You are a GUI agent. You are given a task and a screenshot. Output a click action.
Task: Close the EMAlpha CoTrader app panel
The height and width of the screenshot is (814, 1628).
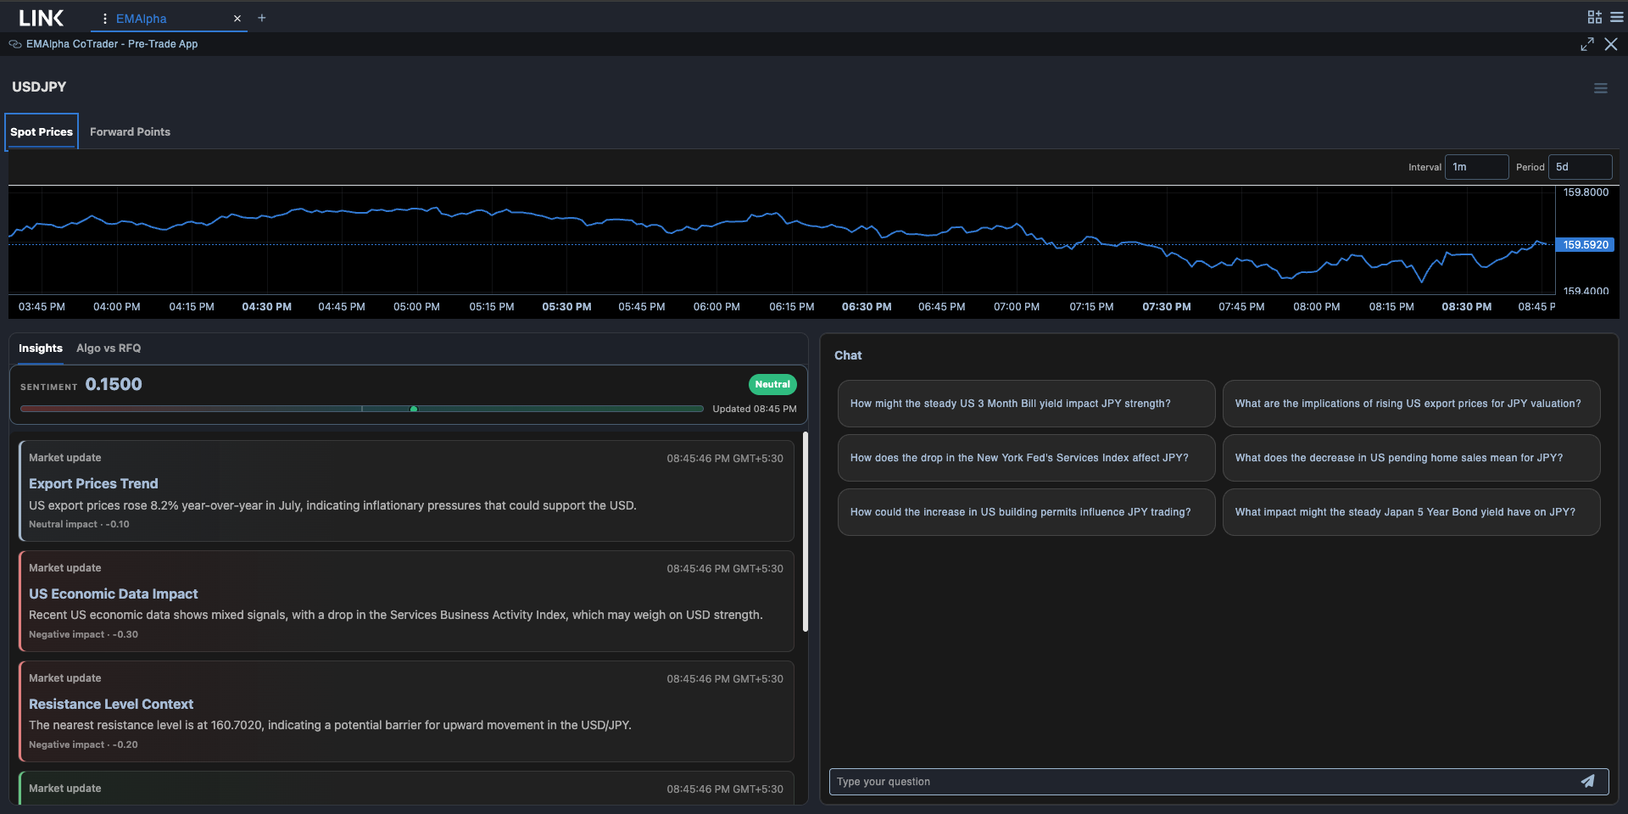pyautogui.click(x=1611, y=44)
